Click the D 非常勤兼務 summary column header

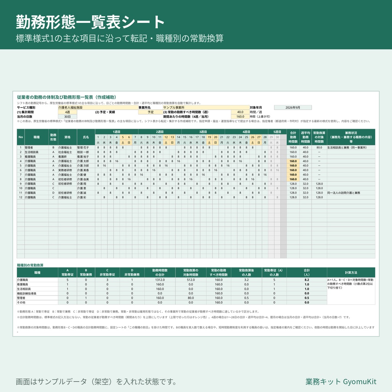point(132,273)
